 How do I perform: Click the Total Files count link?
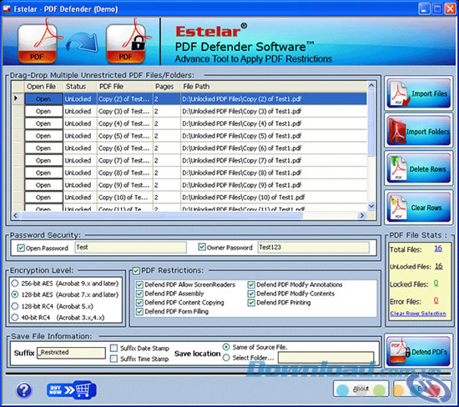point(438,249)
